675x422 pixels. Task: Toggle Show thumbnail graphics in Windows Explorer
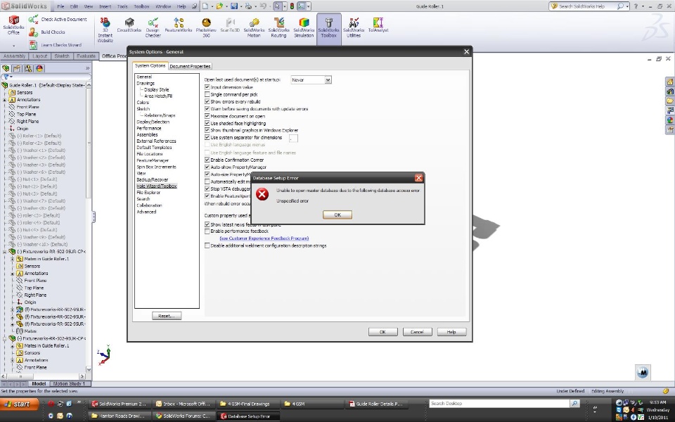207,130
